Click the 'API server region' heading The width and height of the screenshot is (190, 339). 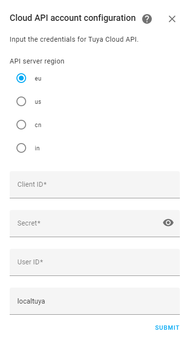click(x=37, y=61)
